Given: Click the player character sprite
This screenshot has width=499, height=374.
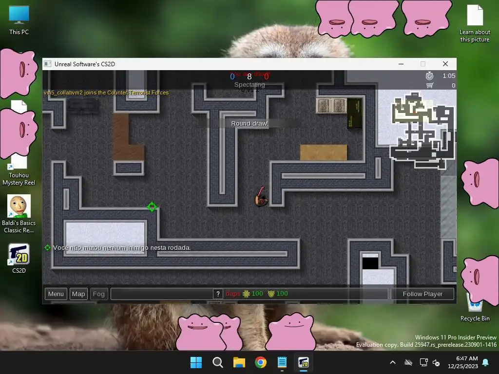Looking at the screenshot, I should pos(261,198).
